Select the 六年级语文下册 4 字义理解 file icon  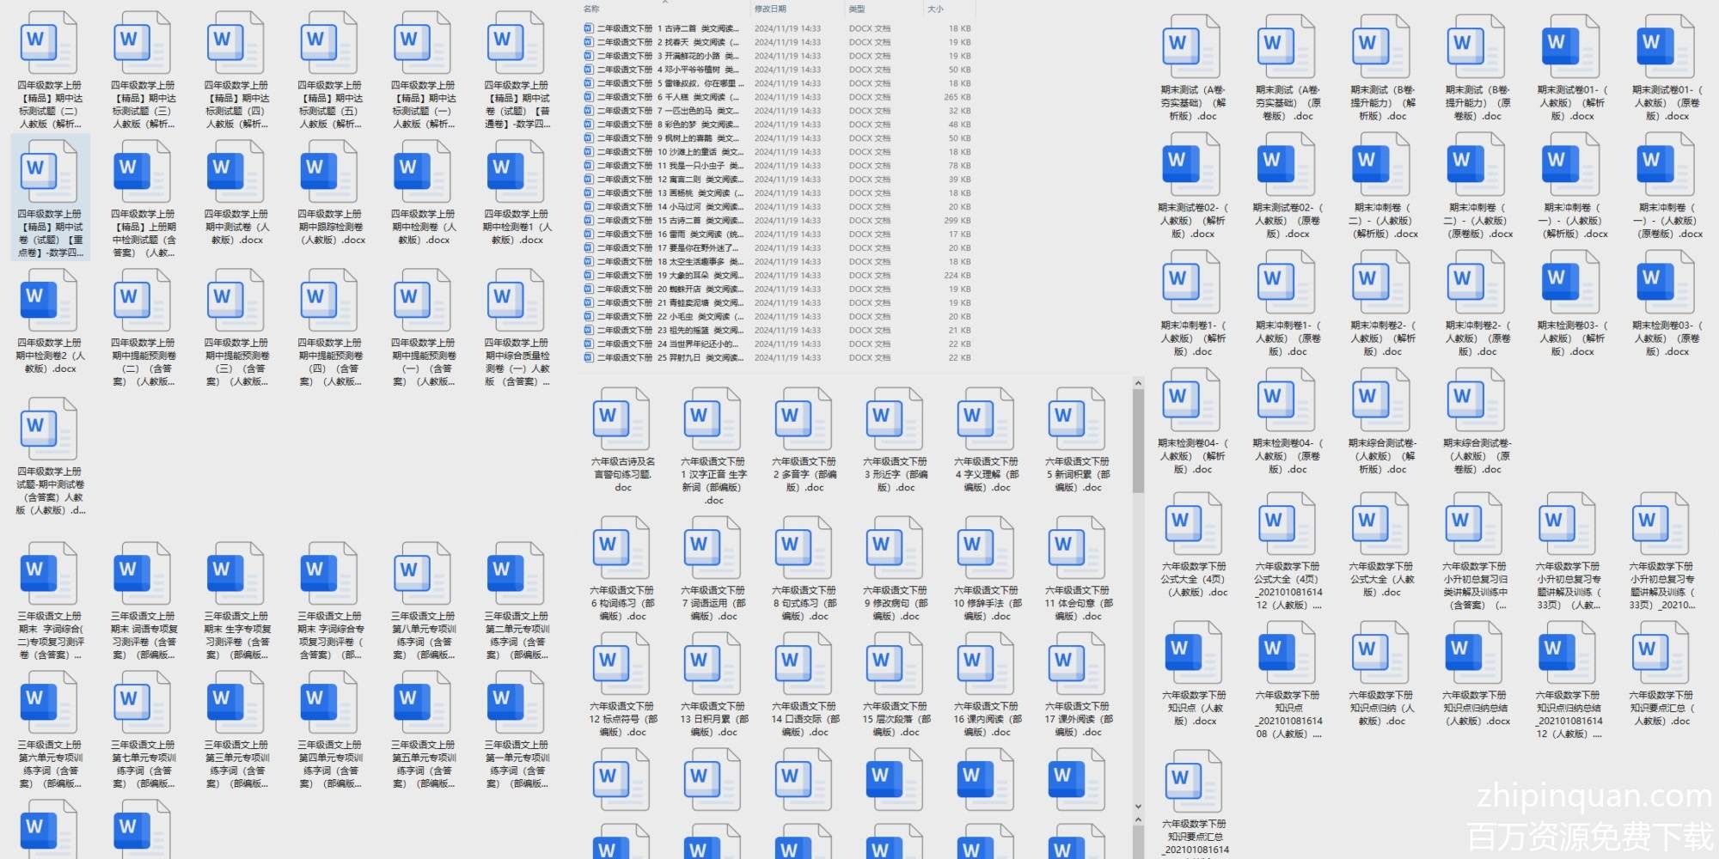[x=987, y=419]
